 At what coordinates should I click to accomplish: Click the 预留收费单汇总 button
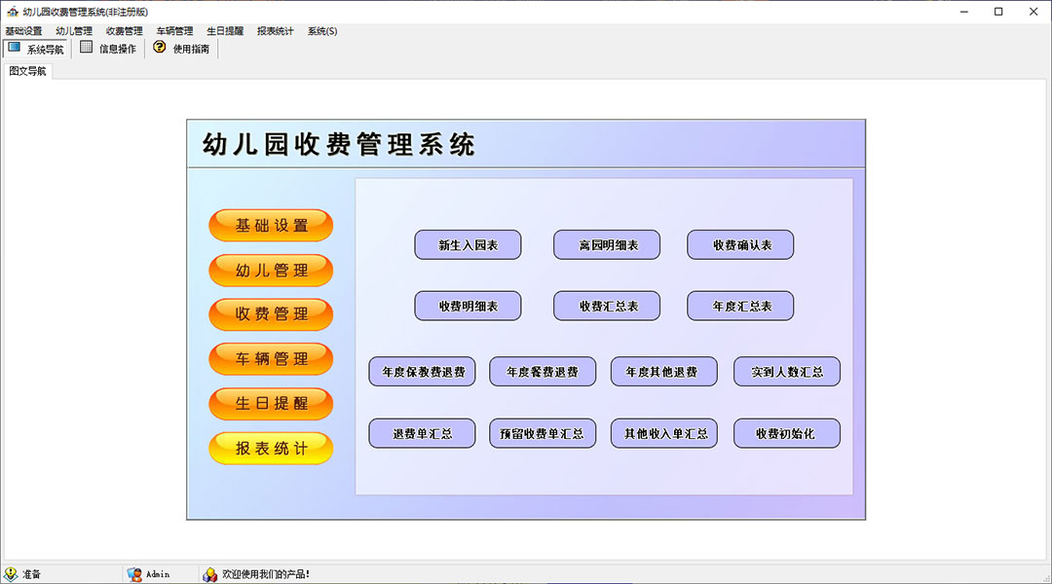[x=543, y=433]
